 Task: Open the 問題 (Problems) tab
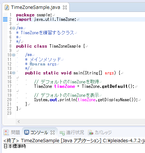point(12,133)
